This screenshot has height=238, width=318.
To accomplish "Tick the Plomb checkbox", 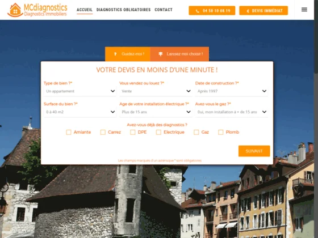I will click(221, 132).
